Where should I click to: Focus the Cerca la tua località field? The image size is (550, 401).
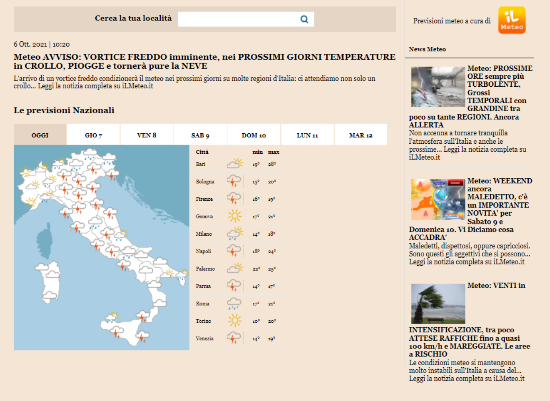(238, 19)
